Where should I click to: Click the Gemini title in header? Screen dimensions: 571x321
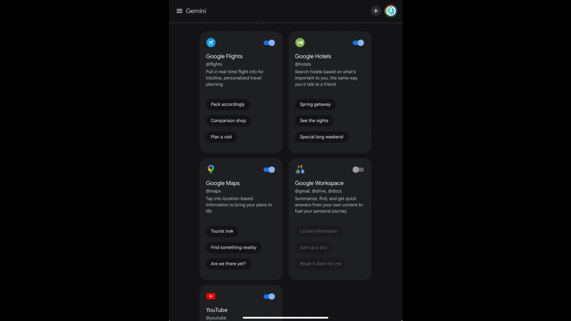coord(196,11)
